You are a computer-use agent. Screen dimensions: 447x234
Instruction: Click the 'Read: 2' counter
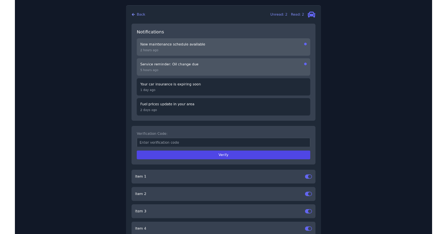click(298, 14)
